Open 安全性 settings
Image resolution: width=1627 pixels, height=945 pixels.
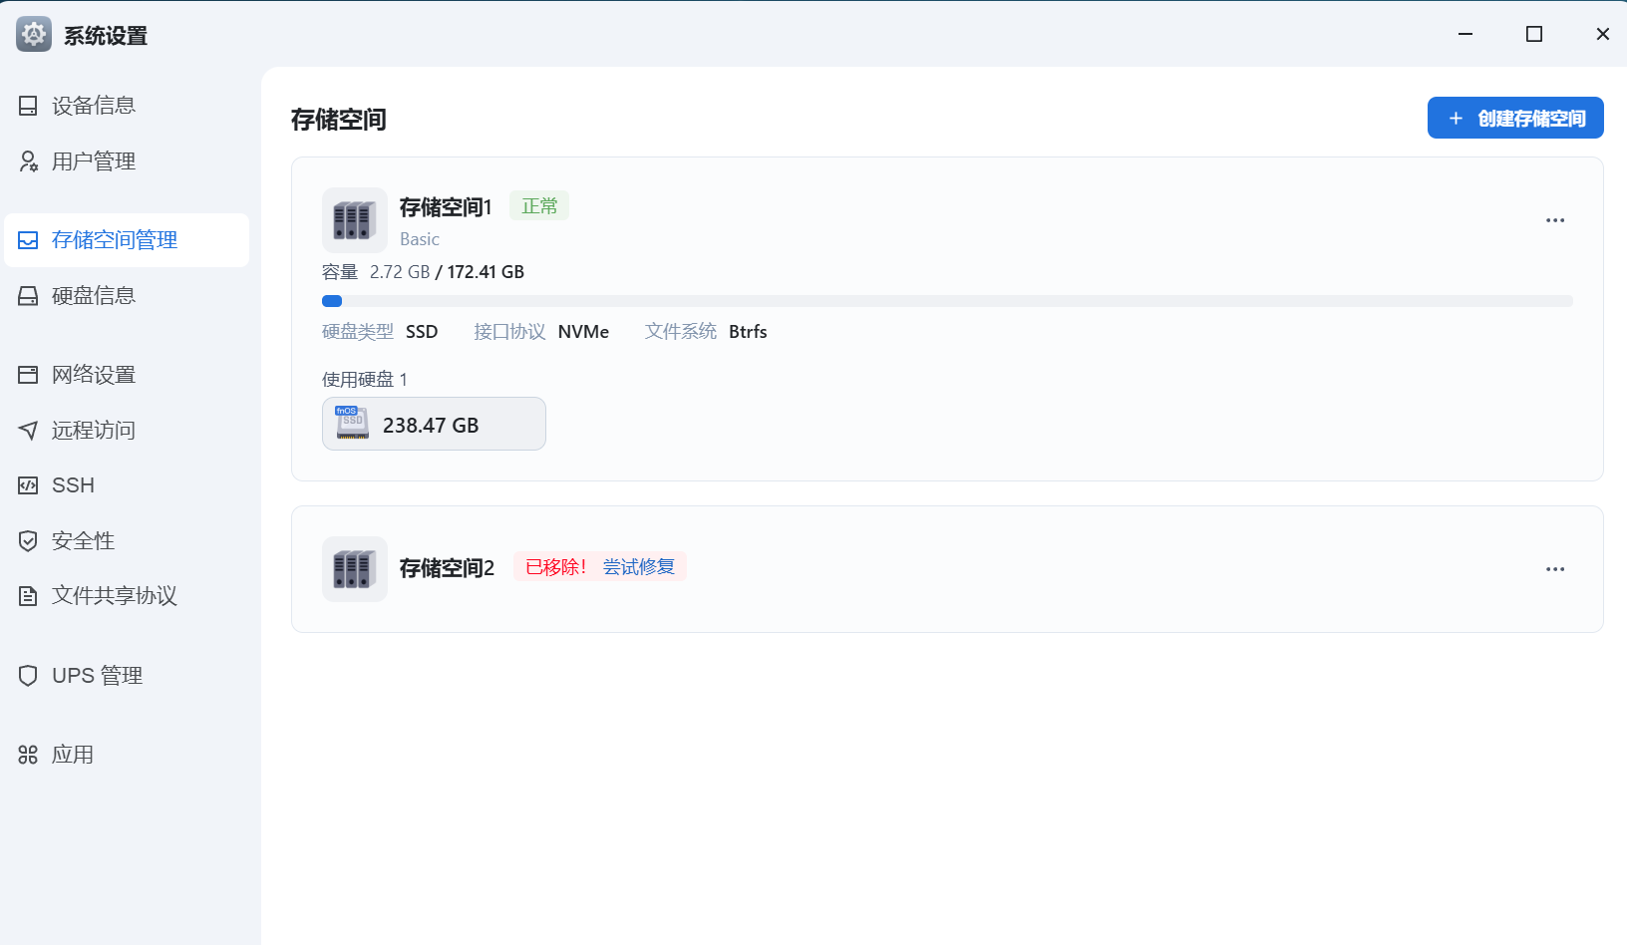coord(127,541)
